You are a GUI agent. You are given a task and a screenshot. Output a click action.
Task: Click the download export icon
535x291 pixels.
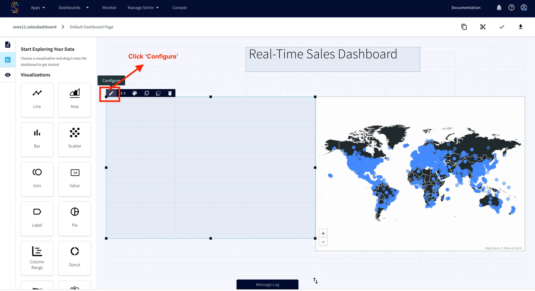pyautogui.click(x=520, y=27)
